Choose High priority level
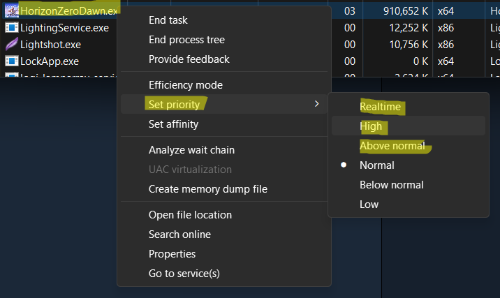This screenshot has height=298, width=500. tap(371, 126)
